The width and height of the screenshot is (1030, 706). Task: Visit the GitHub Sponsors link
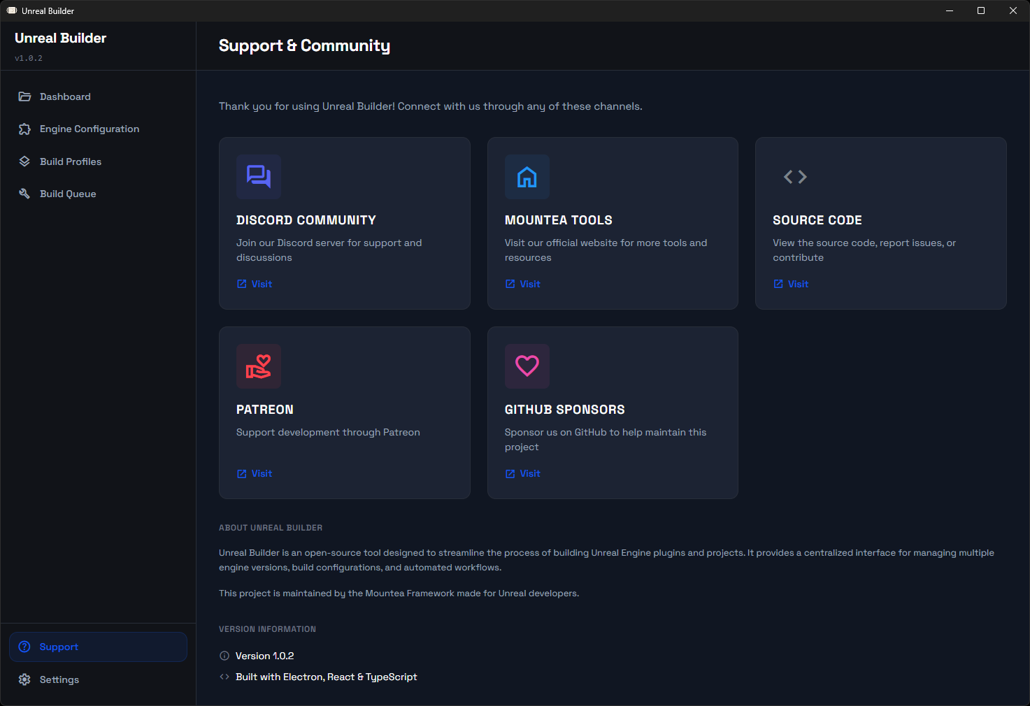point(523,473)
